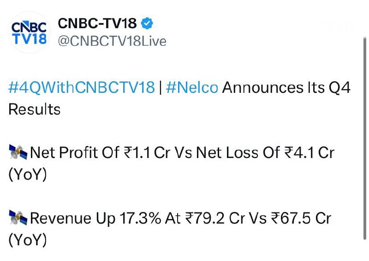
Task: Click the blue verified badge
Action: coord(148,23)
